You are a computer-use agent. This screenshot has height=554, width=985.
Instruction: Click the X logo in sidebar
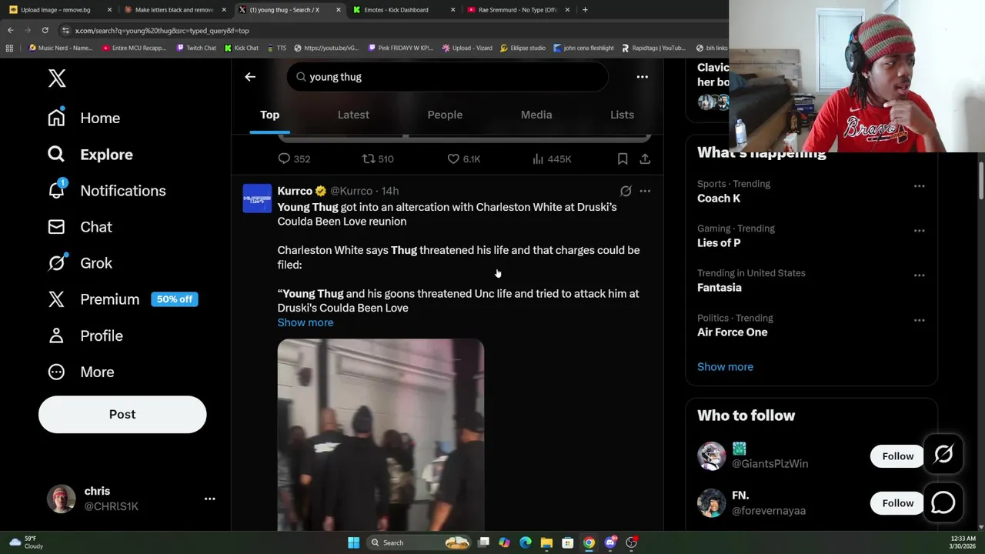point(57,78)
